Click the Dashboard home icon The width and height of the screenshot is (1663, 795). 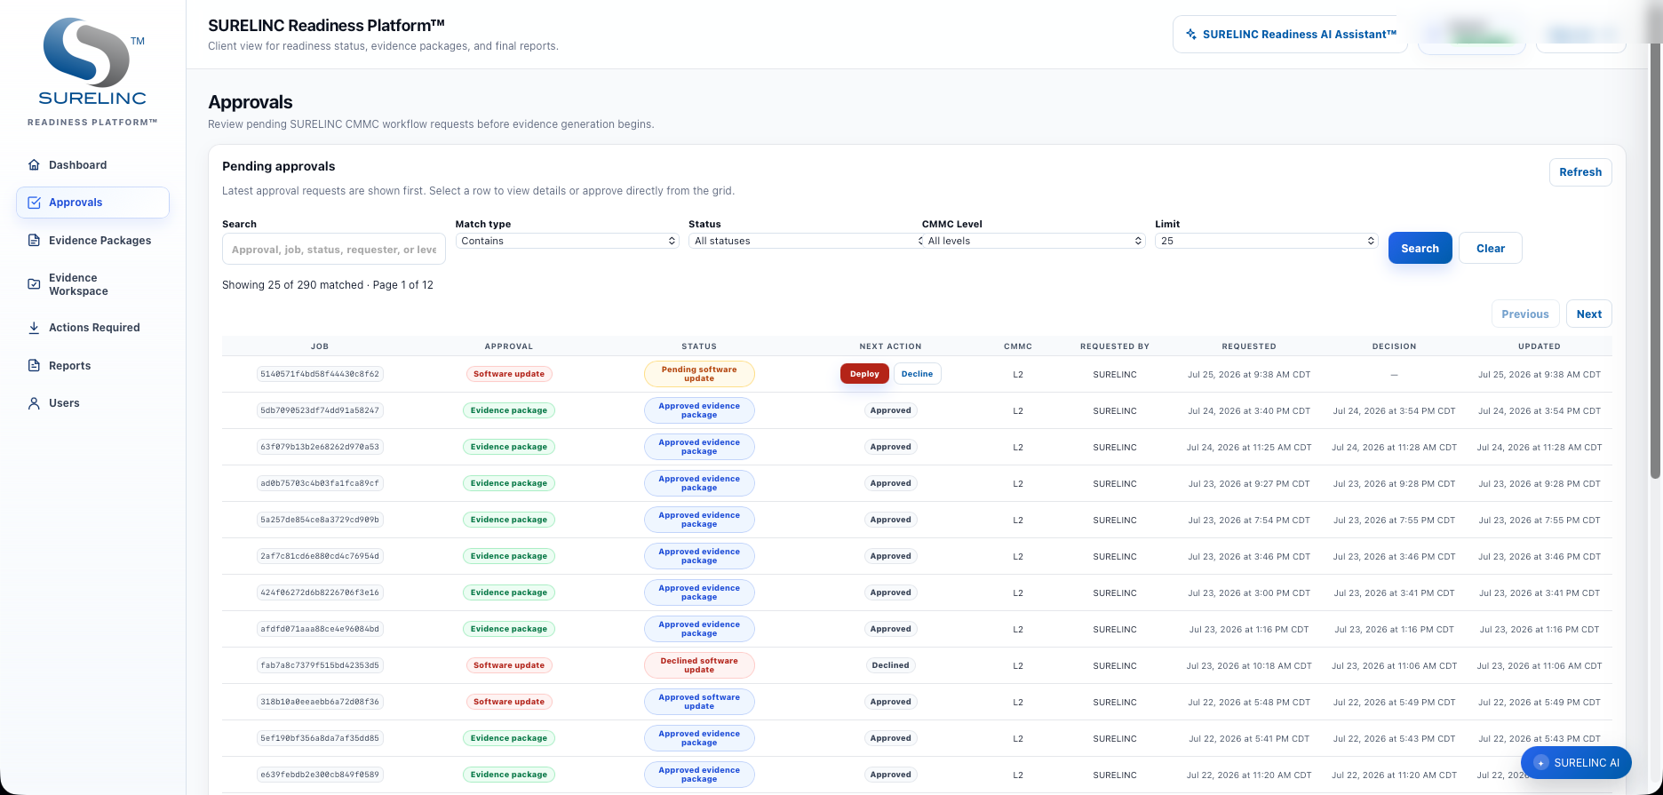click(x=34, y=165)
